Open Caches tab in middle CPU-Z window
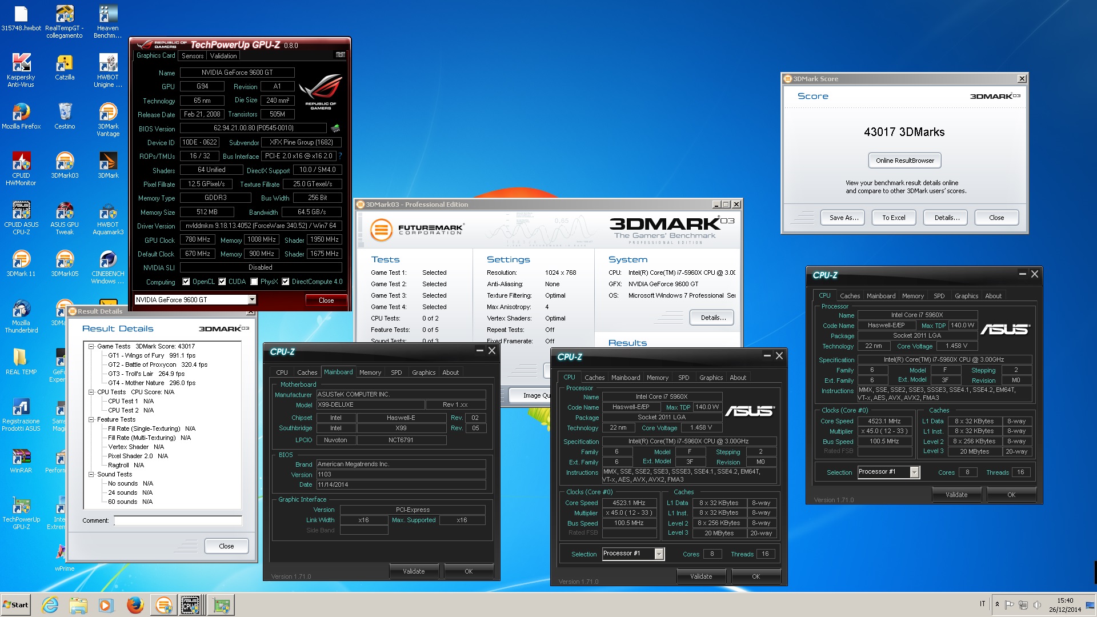Screen dimensions: 1097x617 (x=594, y=378)
